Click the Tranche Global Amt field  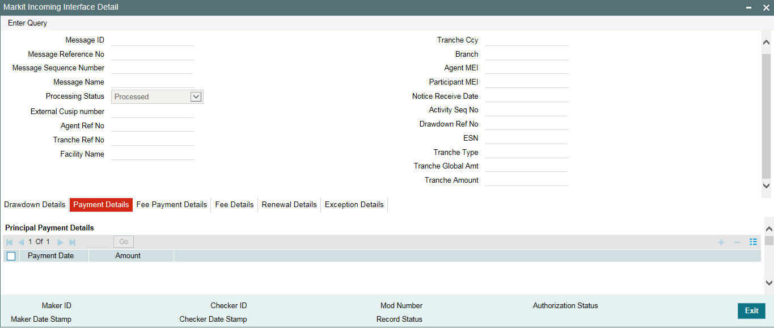click(x=526, y=166)
